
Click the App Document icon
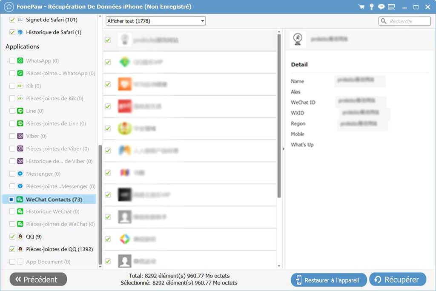(20, 262)
